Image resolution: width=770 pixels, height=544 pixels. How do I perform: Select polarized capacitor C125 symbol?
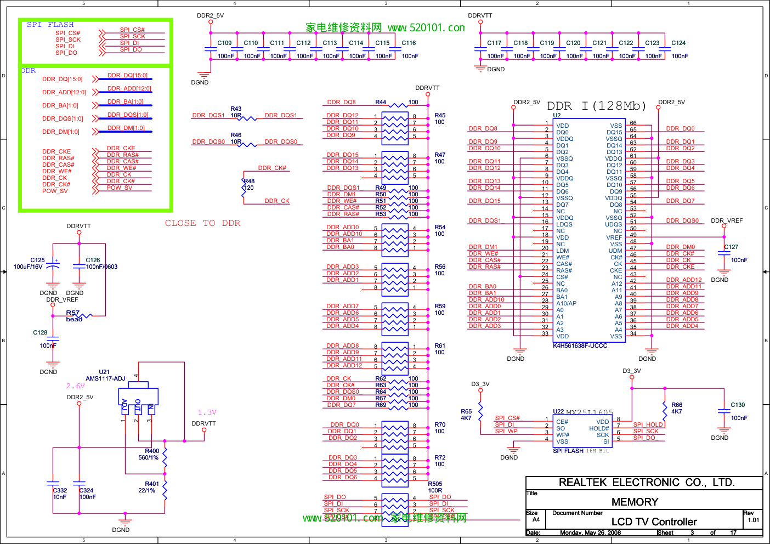pyautogui.click(x=53, y=265)
